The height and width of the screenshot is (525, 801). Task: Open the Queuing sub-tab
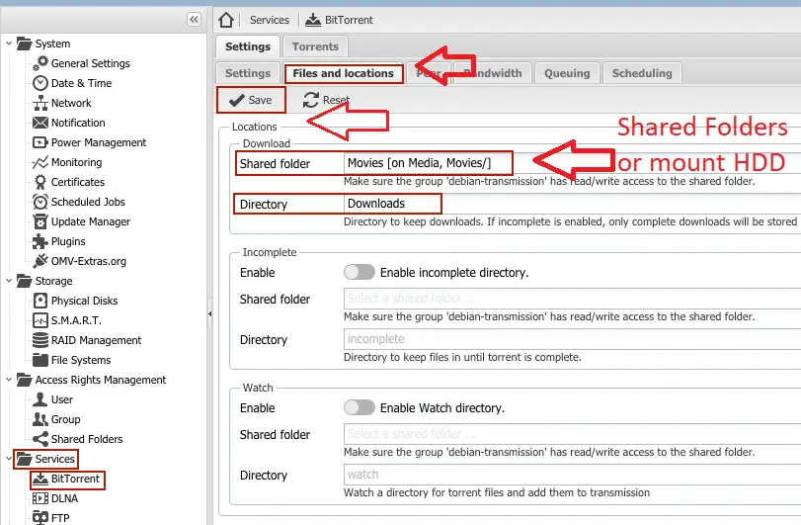point(567,73)
